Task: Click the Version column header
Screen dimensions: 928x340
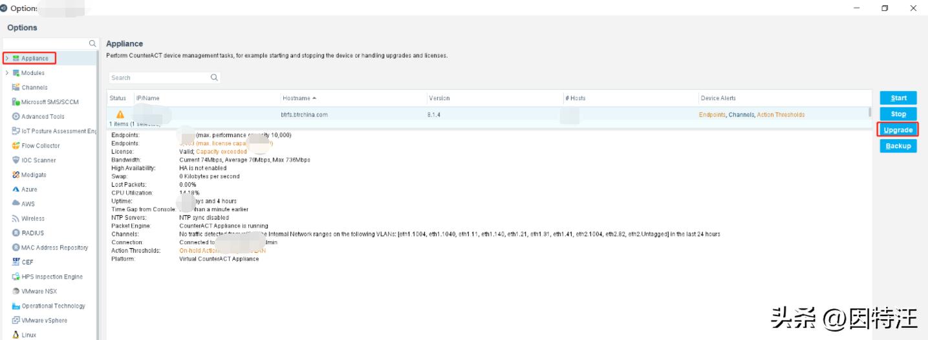Action: point(494,98)
